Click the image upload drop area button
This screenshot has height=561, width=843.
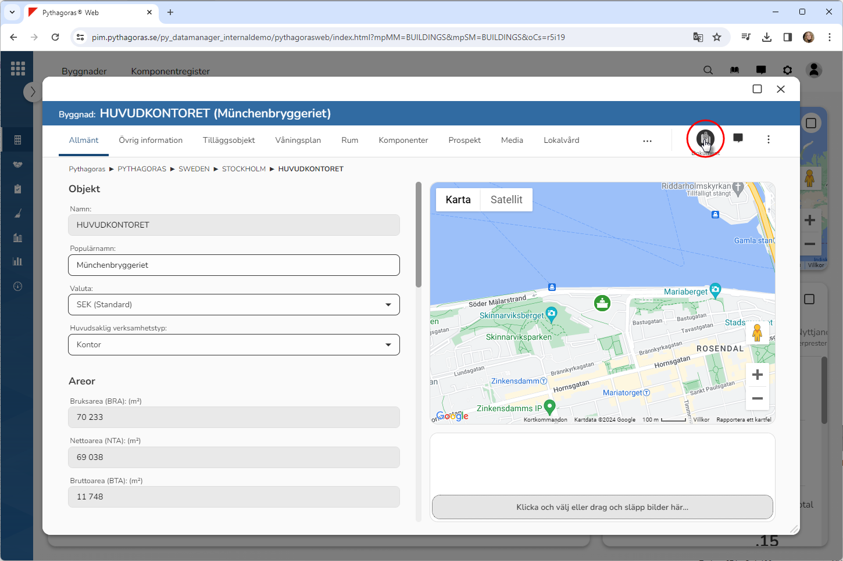point(602,507)
